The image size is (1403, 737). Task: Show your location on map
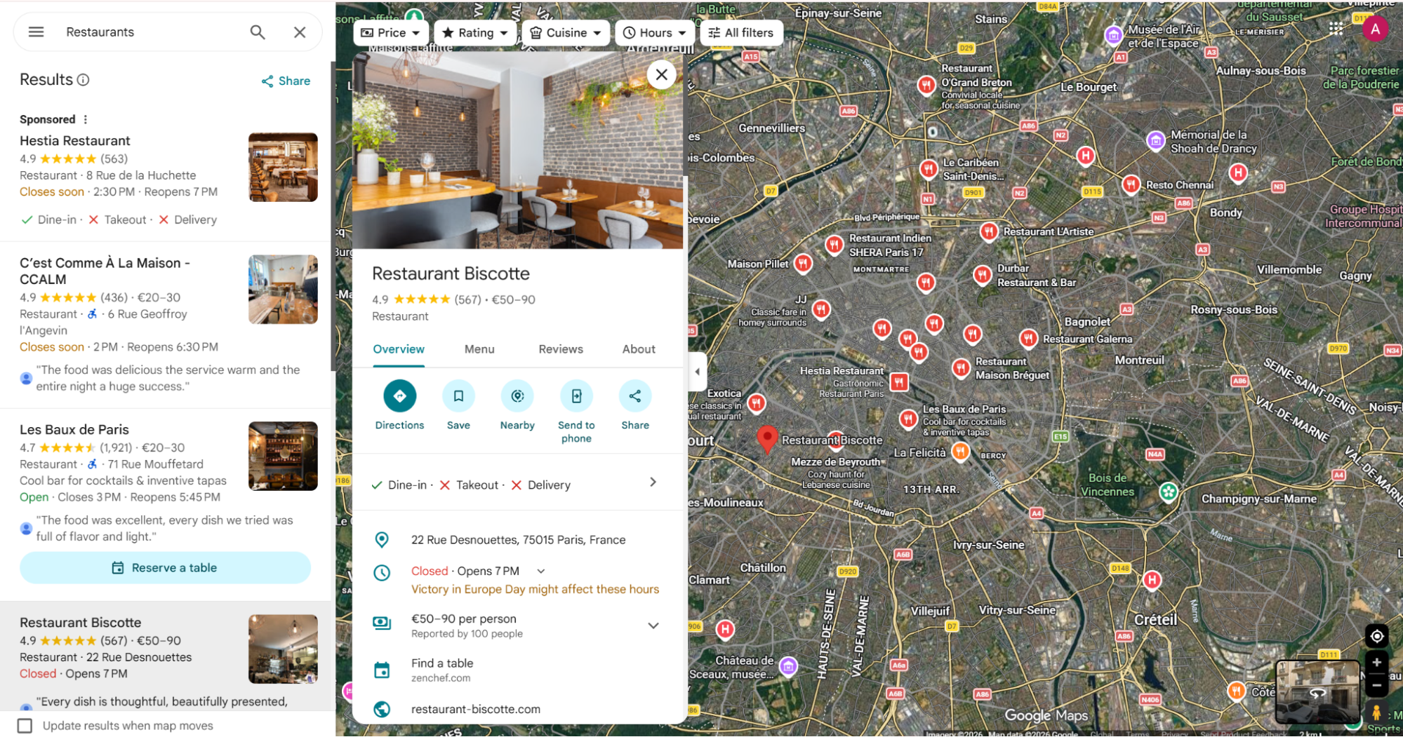tap(1376, 636)
